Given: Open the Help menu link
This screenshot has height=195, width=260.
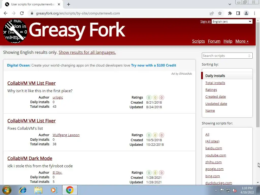Looking at the screenshot, I should pos(228,41).
